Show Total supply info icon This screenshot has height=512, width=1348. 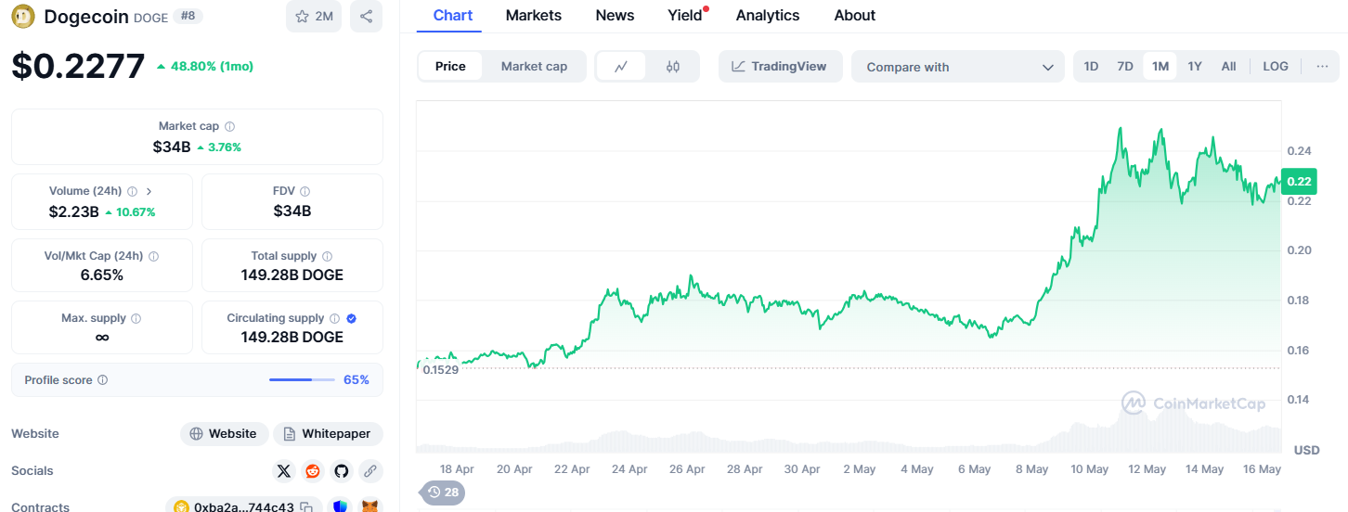[x=327, y=256]
